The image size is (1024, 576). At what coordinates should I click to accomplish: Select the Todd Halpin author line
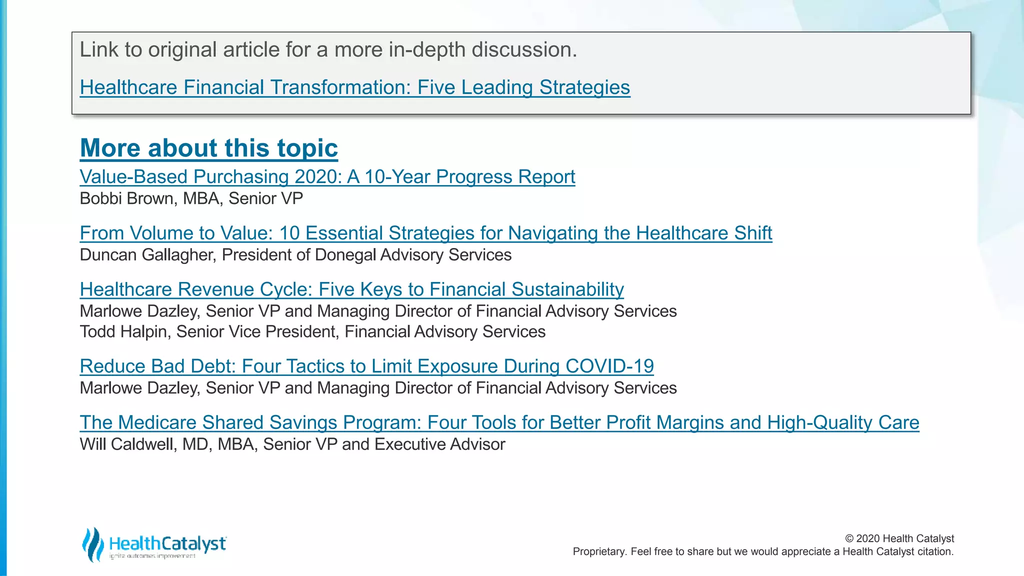coord(312,332)
